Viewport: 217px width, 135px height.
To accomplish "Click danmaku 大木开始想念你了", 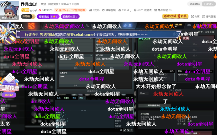I will click(x=156, y=86).
